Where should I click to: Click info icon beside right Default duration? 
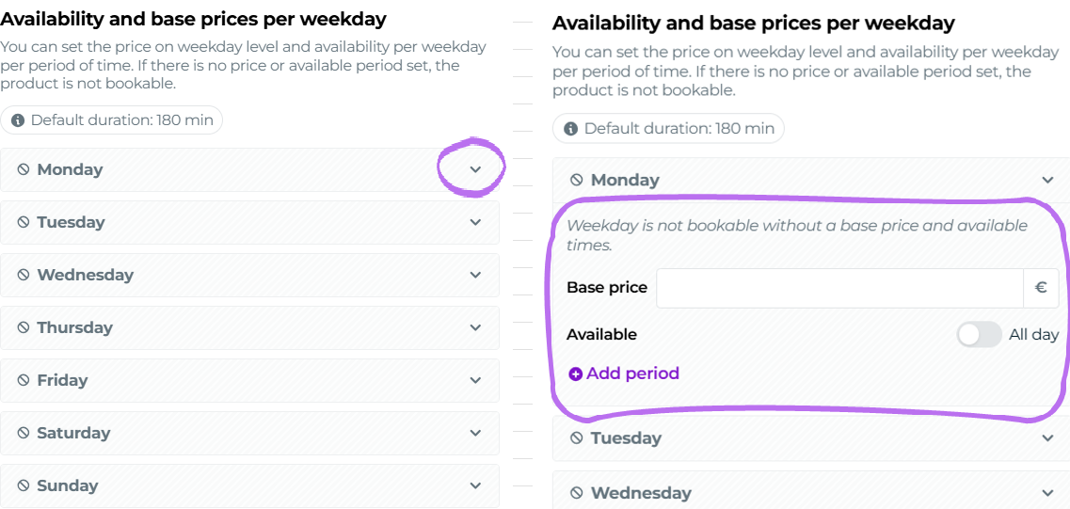(571, 129)
